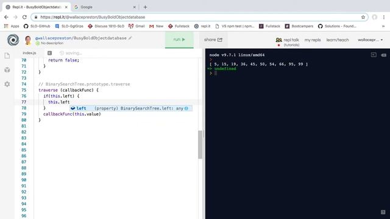This screenshot has height=219, width=390.
Task: Bookmark this page with the star icon
Action: click(x=363, y=17)
